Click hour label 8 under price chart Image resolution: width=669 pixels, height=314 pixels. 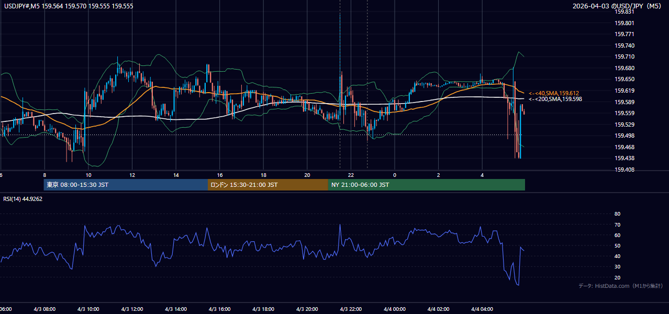(x=44, y=175)
